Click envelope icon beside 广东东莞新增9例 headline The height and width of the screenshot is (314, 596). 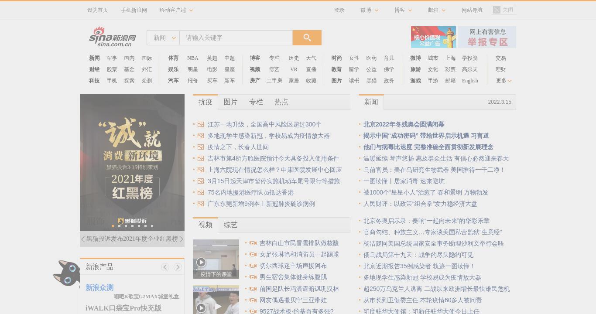(x=201, y=204)
